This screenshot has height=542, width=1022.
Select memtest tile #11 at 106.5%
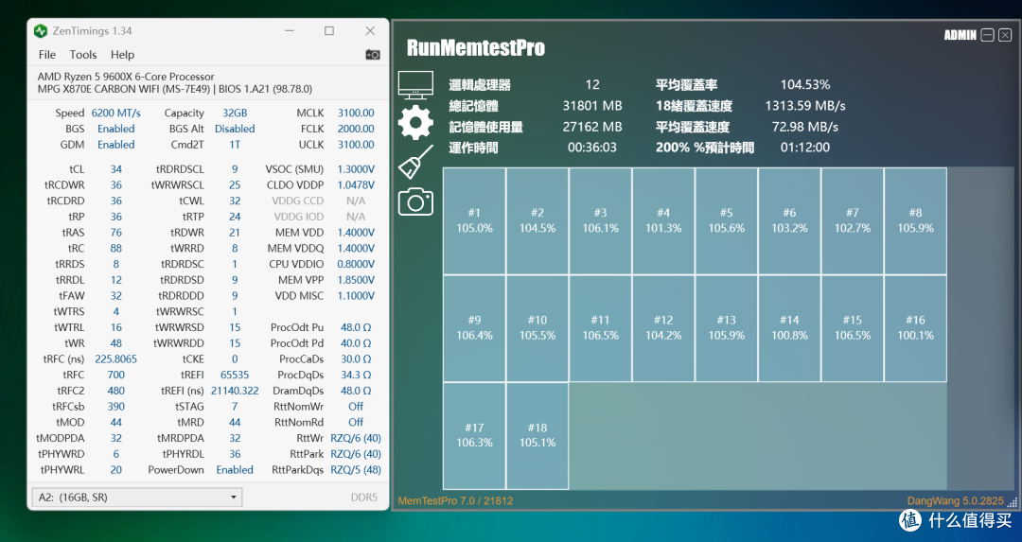pos(600,328)
